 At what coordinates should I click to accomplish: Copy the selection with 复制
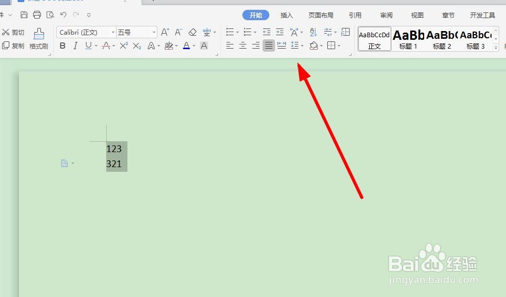point(13,46)
